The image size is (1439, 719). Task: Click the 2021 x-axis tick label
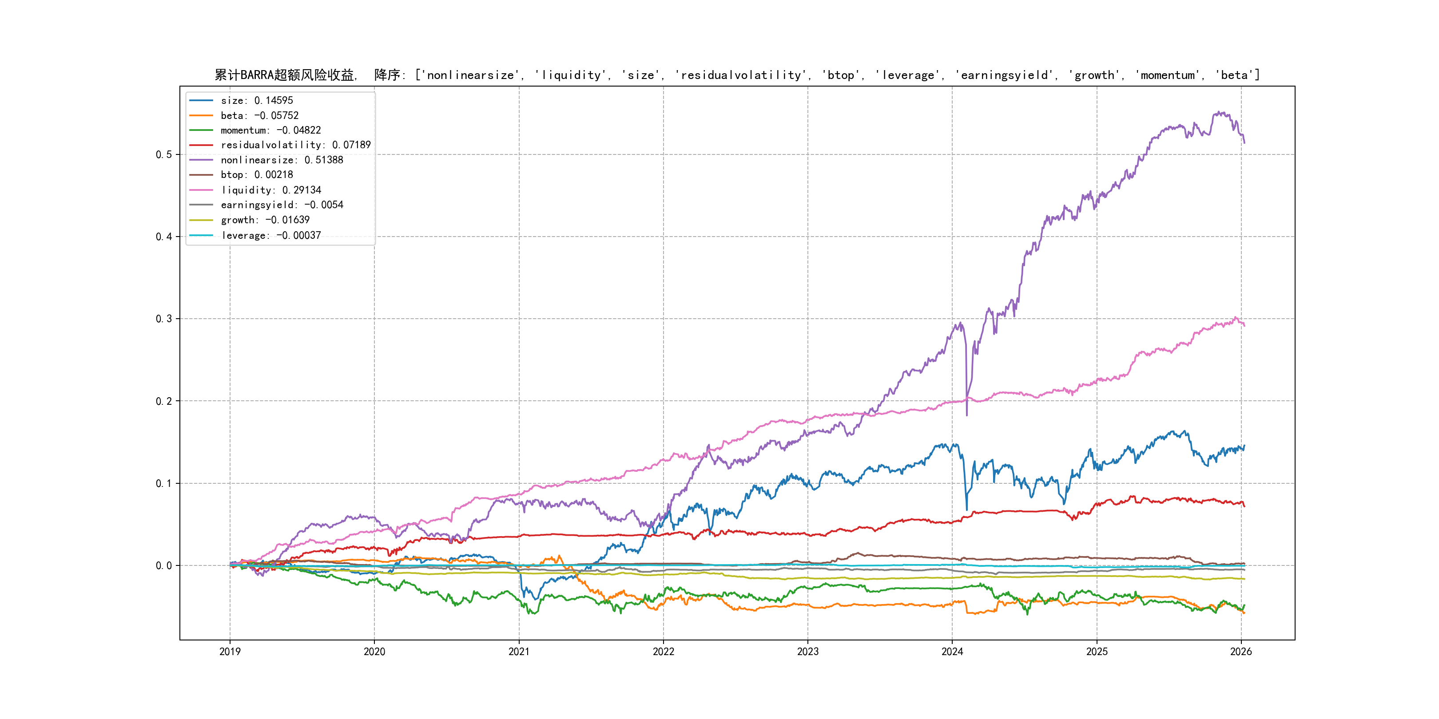518,652
